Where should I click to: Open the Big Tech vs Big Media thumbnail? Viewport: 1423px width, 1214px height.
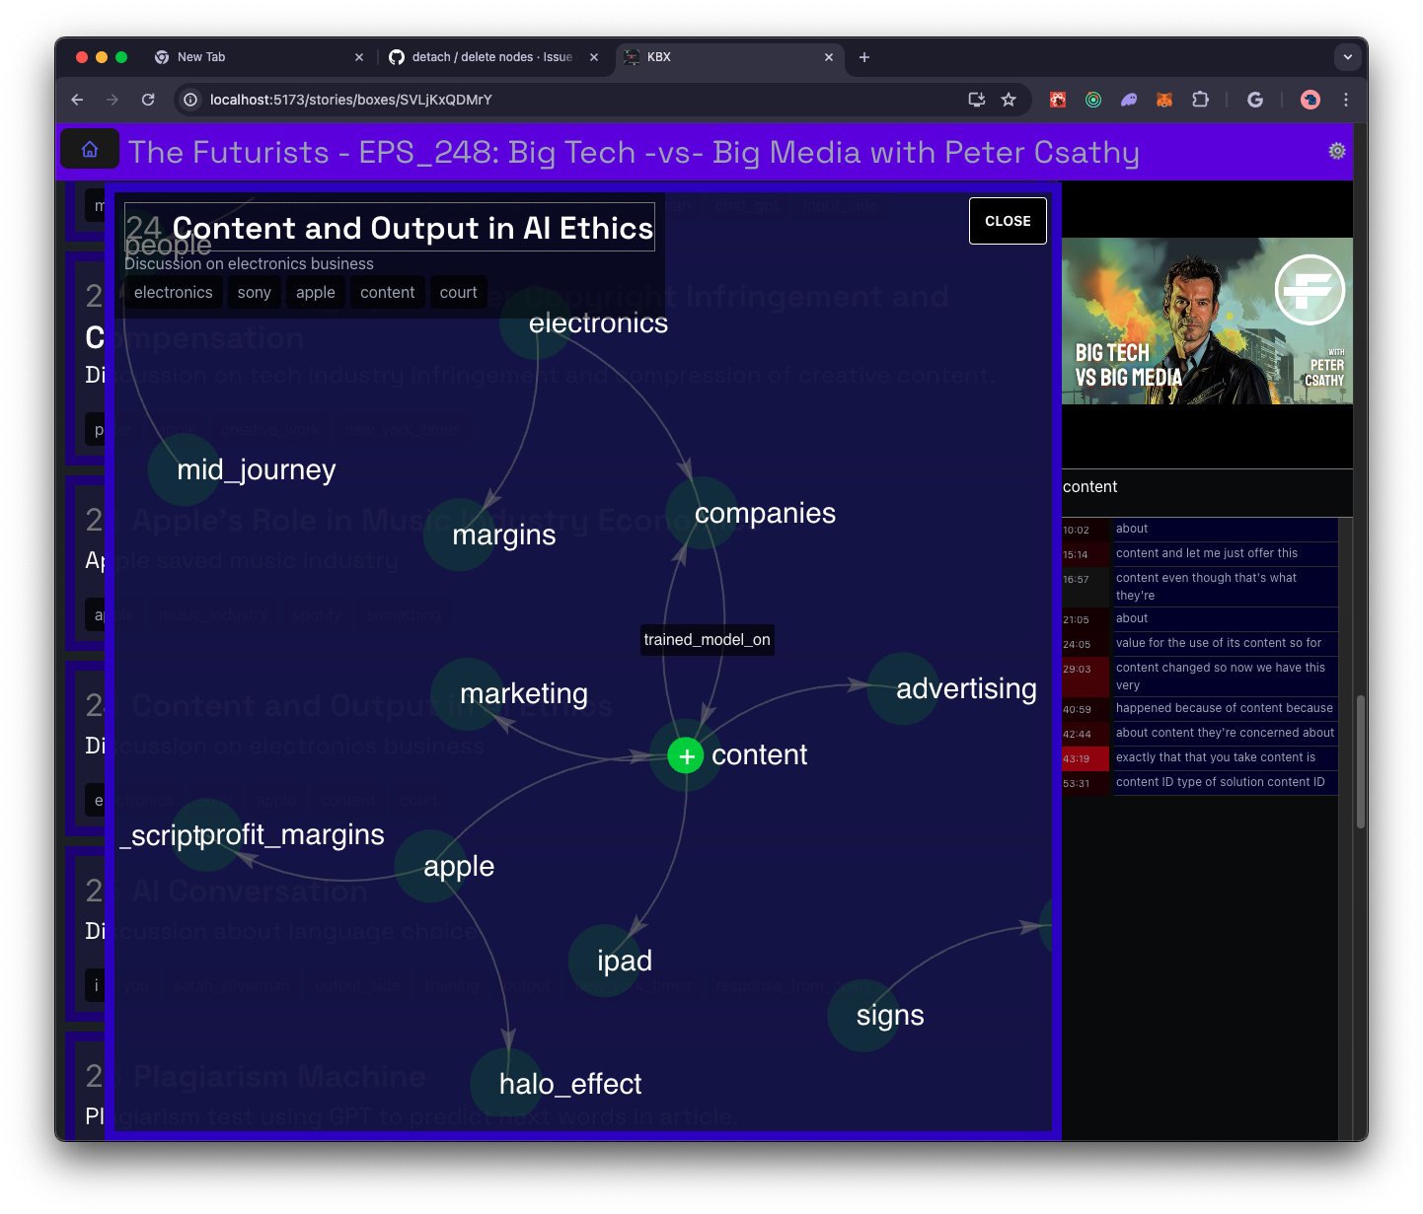click(1207, 321)
